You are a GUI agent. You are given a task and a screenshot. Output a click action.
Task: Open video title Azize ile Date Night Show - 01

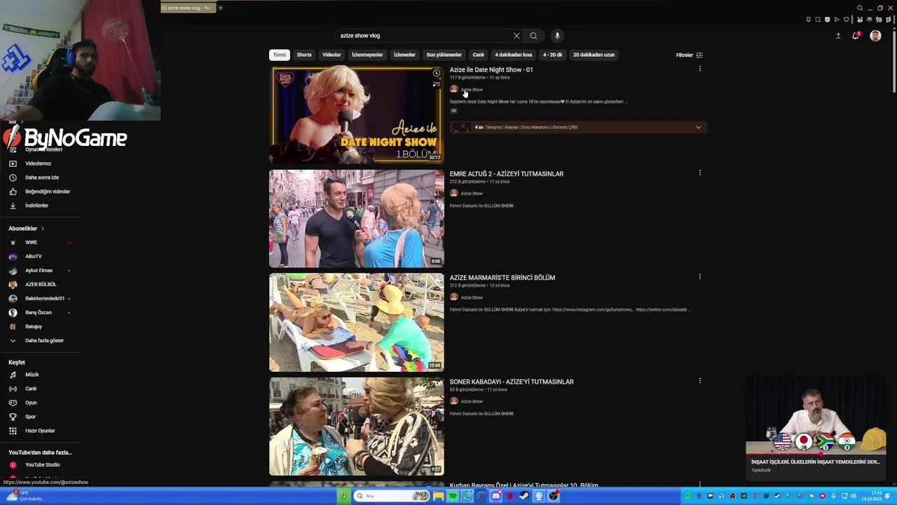[491, 69]
